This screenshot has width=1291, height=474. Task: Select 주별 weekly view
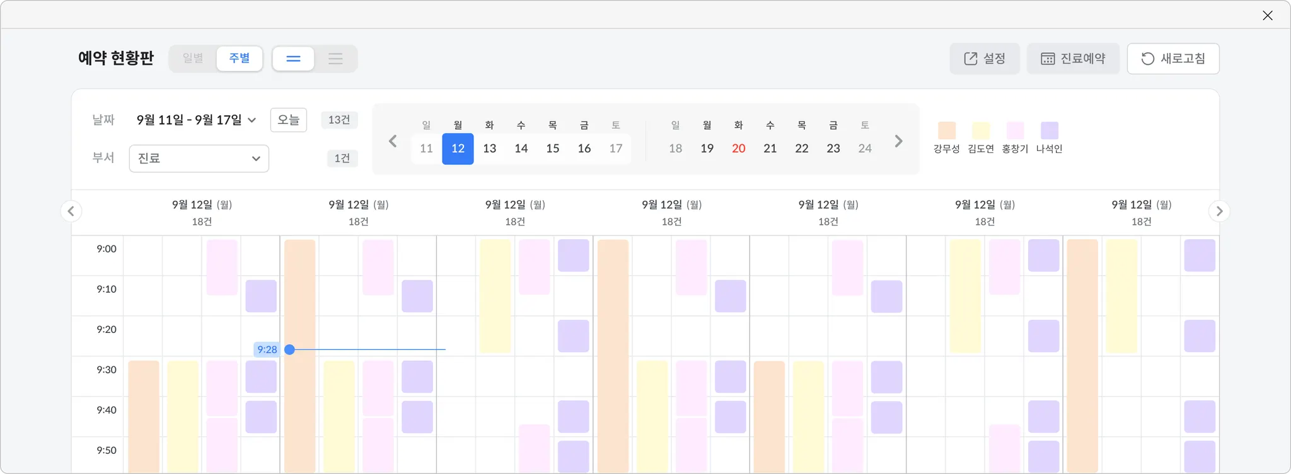tap(240, 59)
